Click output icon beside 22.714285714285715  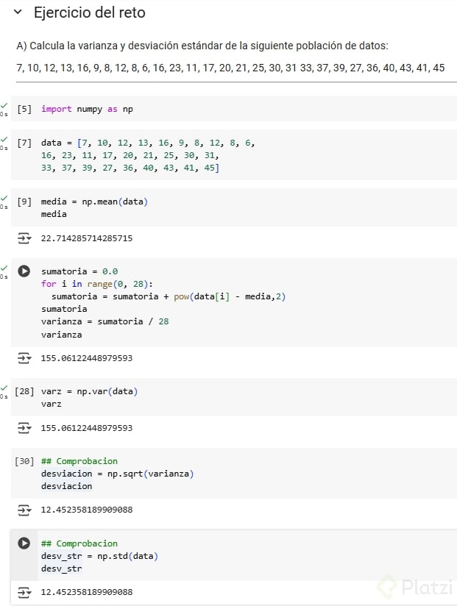click(x=24, y=238)
